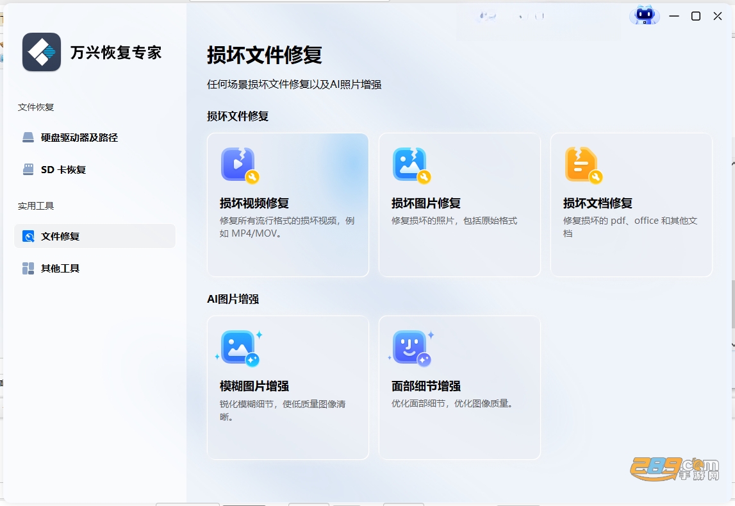Click the 实用工具 sidebar group label
Screen dimensions: 735x506
36,206
